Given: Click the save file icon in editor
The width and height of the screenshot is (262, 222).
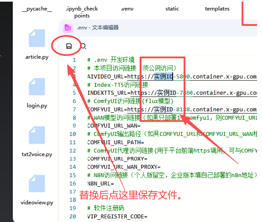Looking at the screenshot, I should (69, 46).
